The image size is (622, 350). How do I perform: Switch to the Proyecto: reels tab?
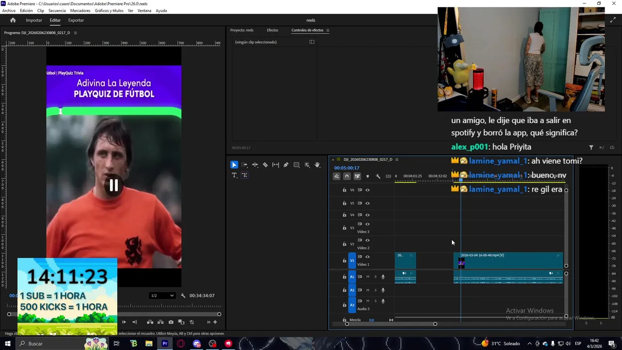(242, 30)
